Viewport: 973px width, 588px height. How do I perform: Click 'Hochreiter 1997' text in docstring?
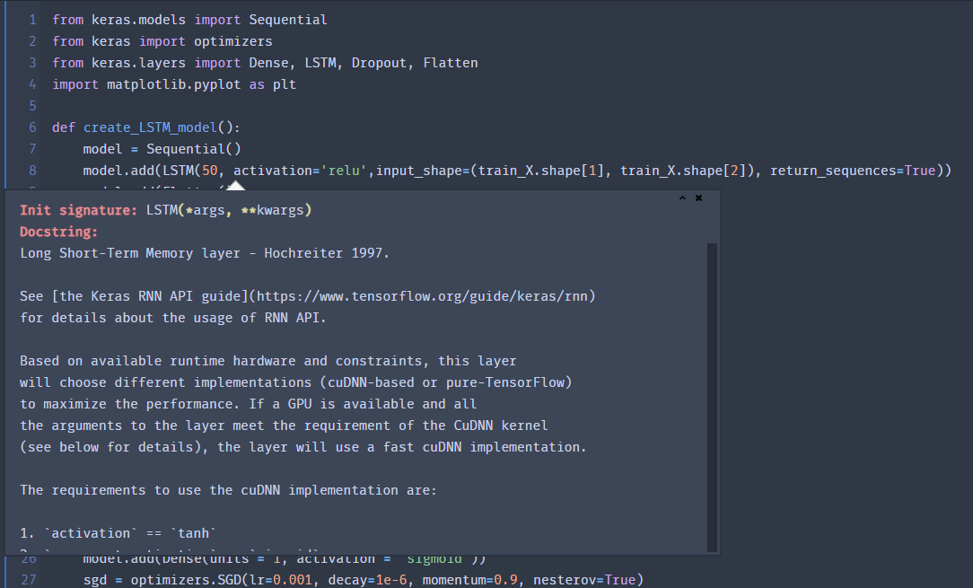(x=323, y=253)
